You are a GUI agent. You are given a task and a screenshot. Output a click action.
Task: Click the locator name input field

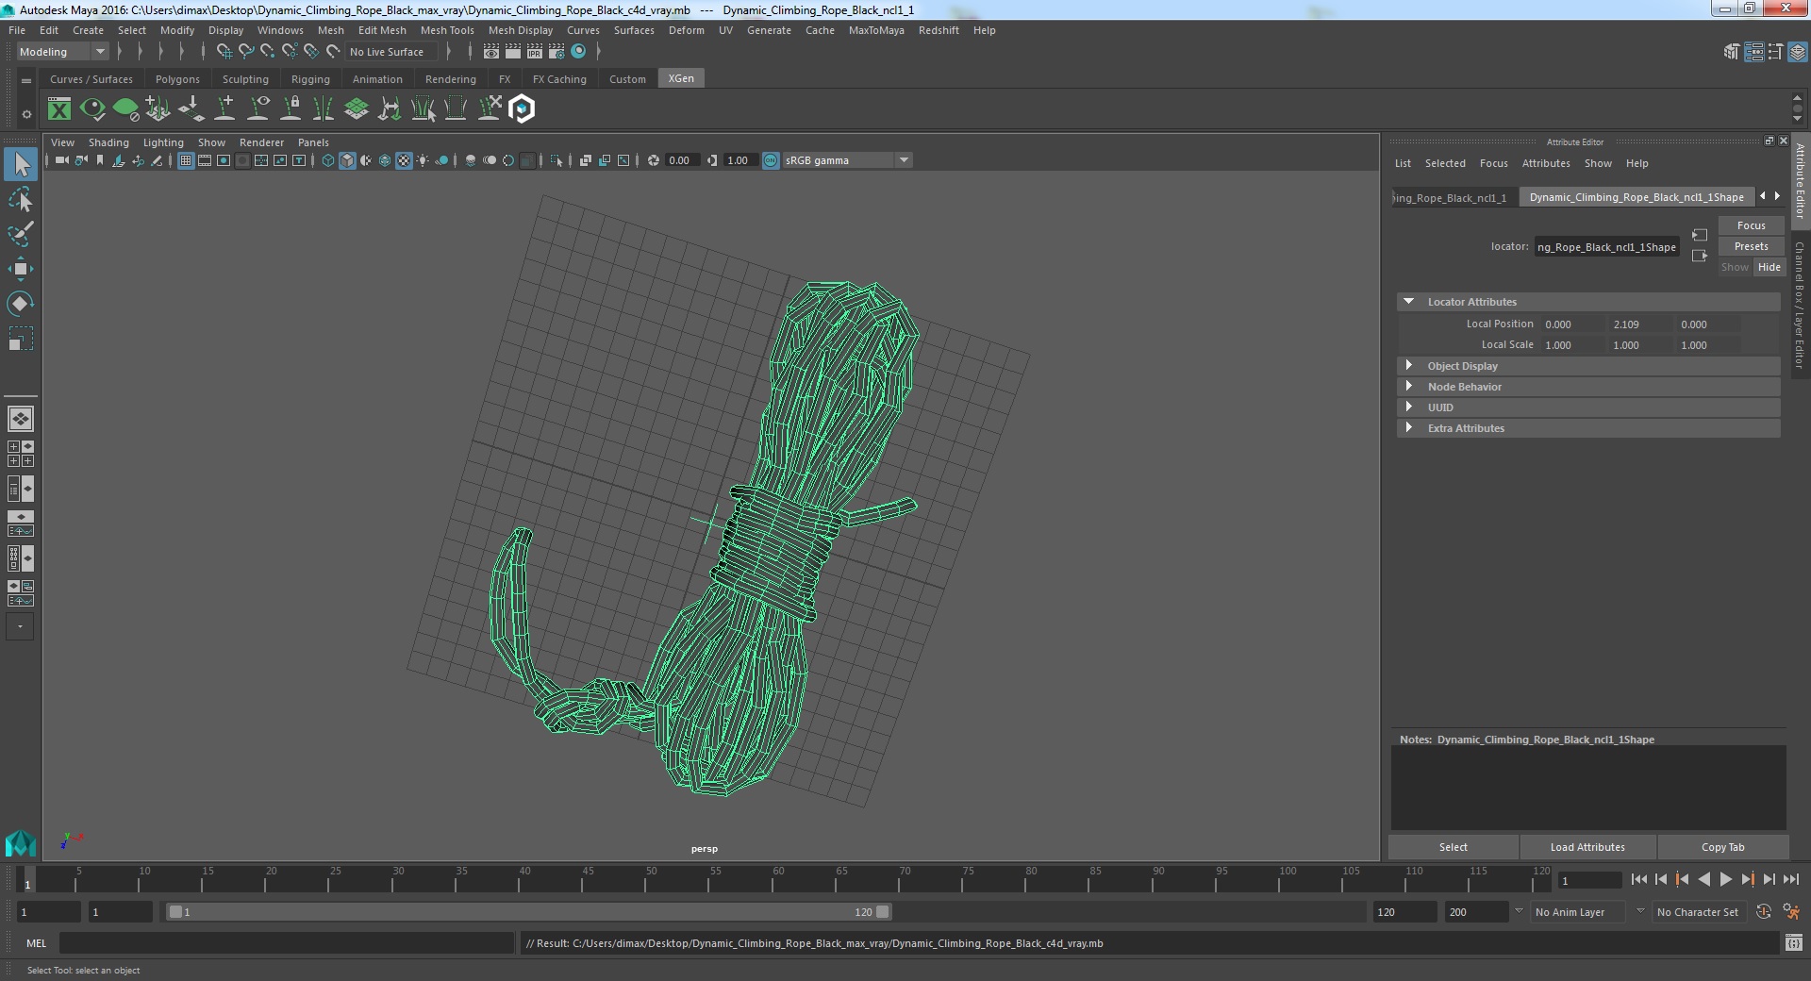tap(1606, 247)
